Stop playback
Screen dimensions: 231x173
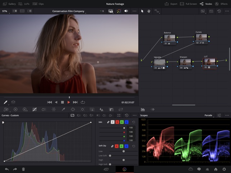click(x=63, y=102)
